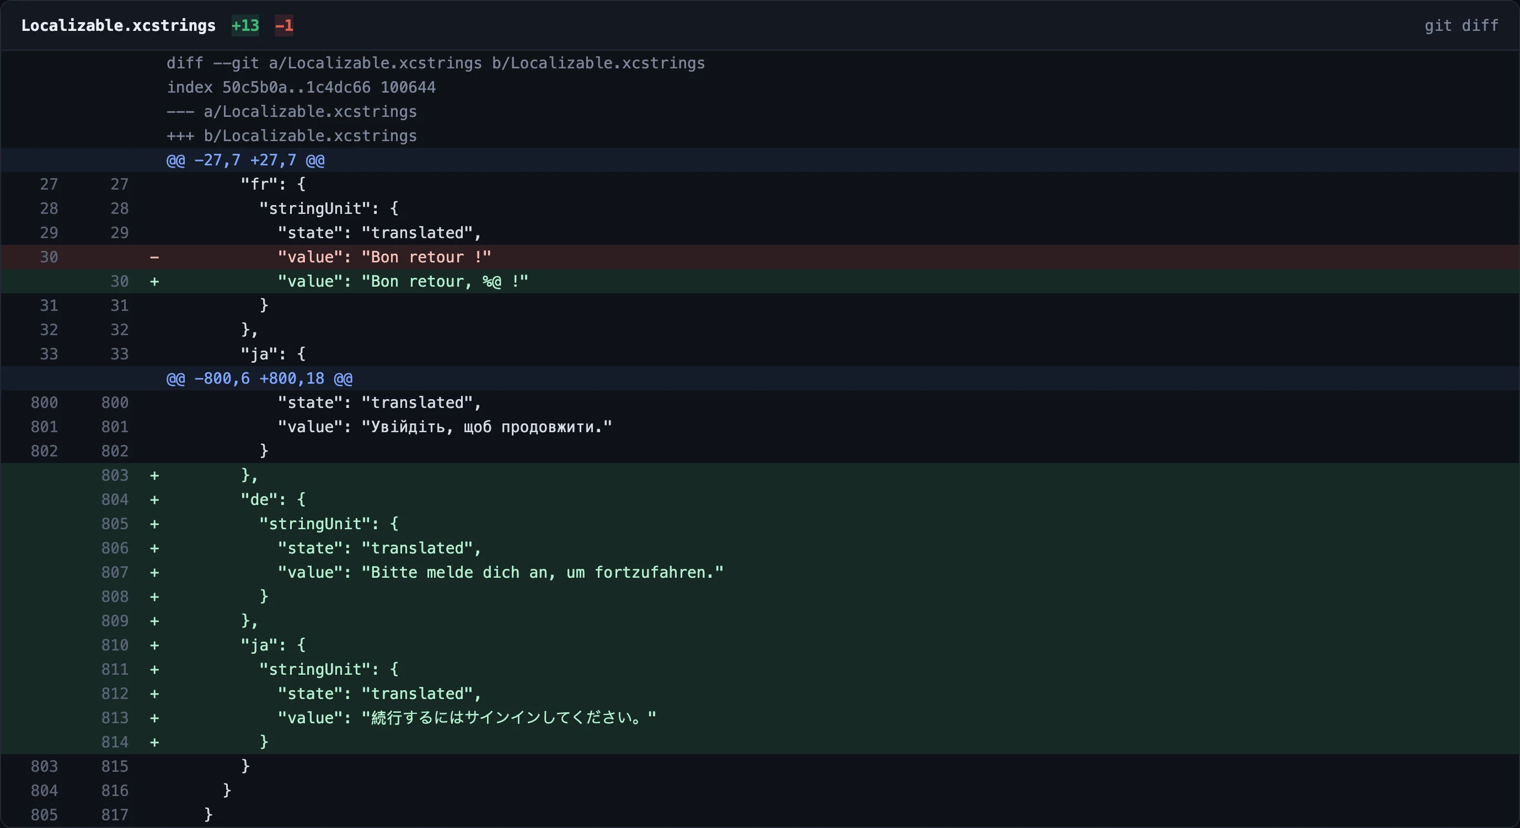Screen dimensions: 1520x828
Task: Click the '"stringUnit": {' line at 805
Action: pyautogui.click(x=760, y=524)
